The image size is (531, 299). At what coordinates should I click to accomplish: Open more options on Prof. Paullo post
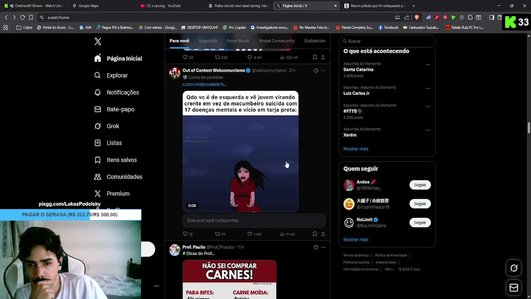(x=323, y=247)
